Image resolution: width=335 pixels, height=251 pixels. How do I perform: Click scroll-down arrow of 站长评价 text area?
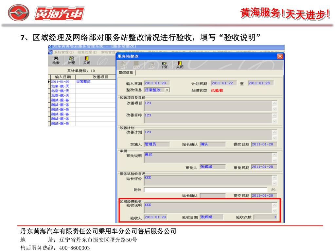274,183
